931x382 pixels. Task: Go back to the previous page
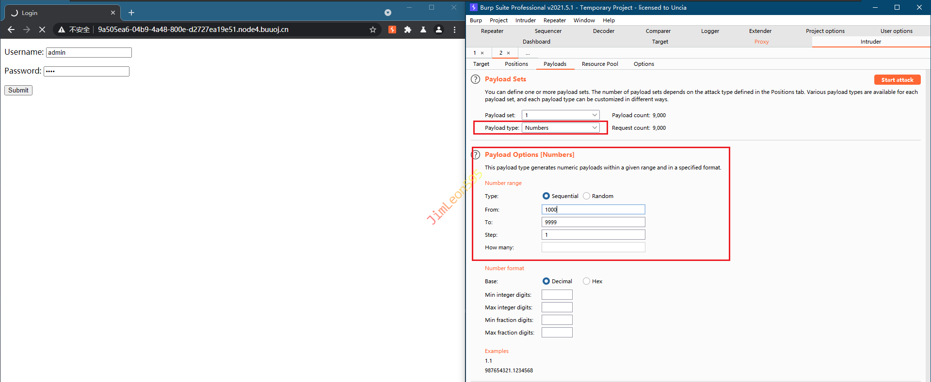tap(11, 30)
